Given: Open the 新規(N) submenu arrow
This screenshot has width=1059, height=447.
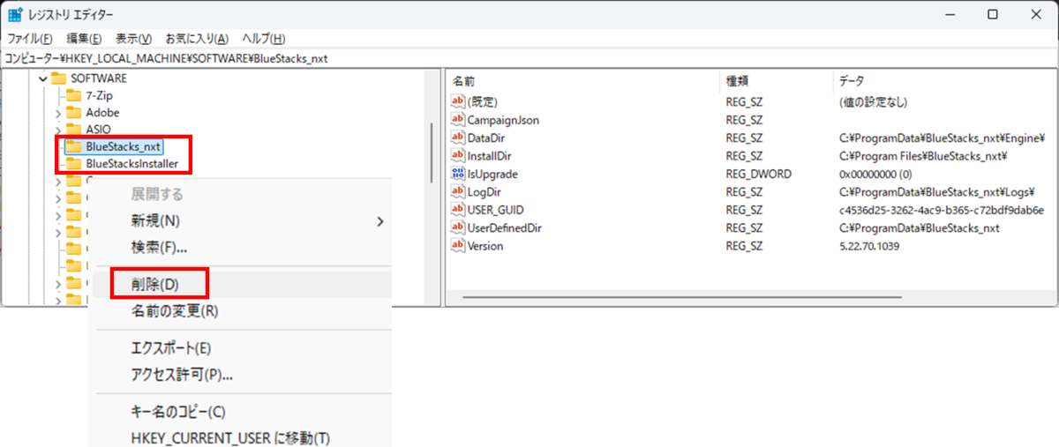Looking at the screenshot, I should [380, 220].
